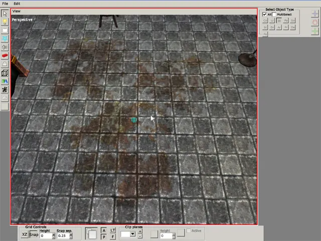Image resolution: width=321 pixels, height=241 pixels.
Task: Click the blue move arrows icon
Action: click(x=314, y=14)
